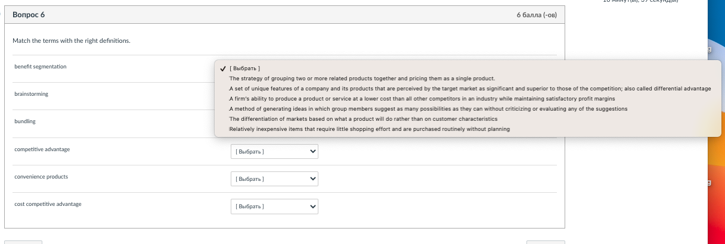
Task: Select the 'set of unique features of a company' definition
Action: tap(470, 88)
